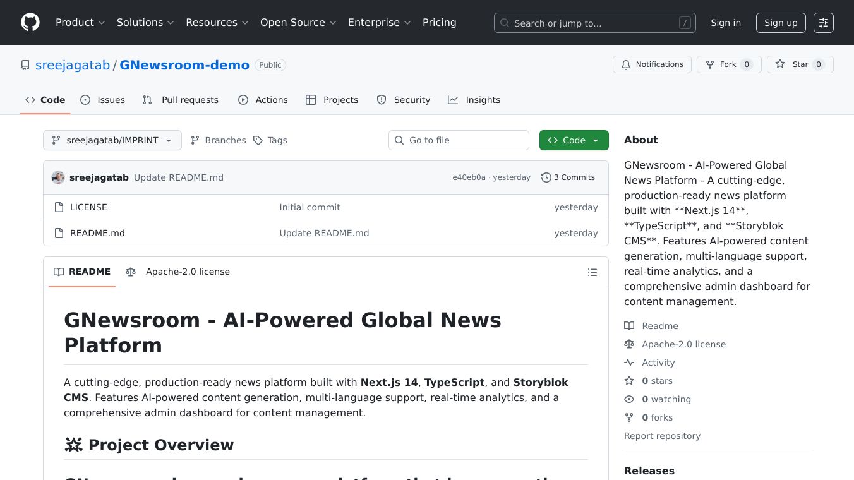
Task: Click the Sign up button
Action: 780,23
